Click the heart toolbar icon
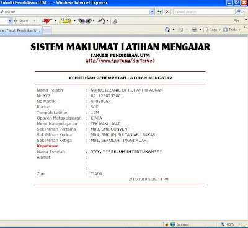Image resolution: width=248 pixels, height=228 pixels. [46, 20]
